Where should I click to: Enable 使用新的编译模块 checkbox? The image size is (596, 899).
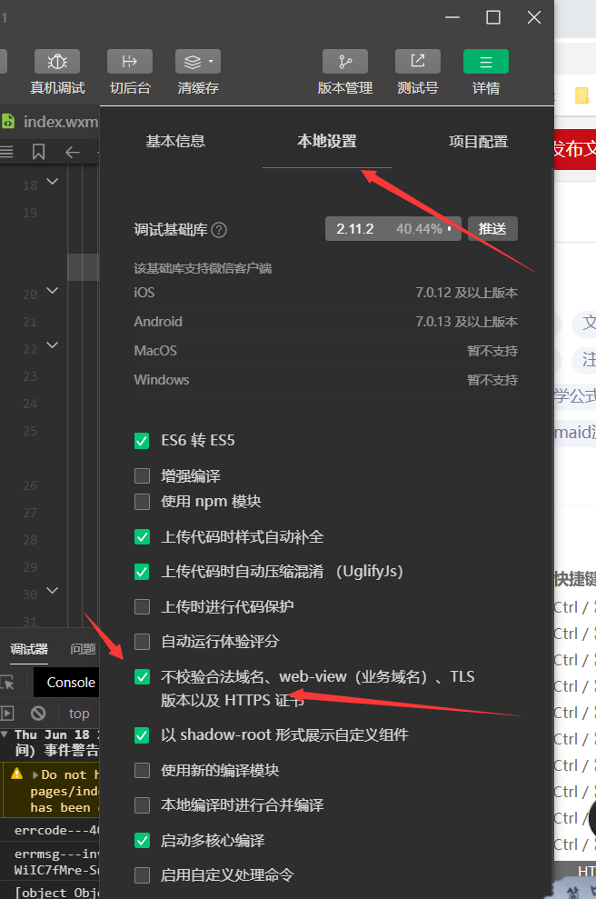point(142,770)
